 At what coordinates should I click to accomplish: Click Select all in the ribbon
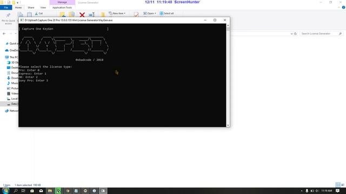pyautogui.click(x=167, y=13)
